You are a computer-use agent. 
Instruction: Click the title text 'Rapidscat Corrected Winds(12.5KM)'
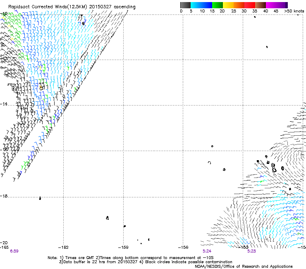coord(48,7)
